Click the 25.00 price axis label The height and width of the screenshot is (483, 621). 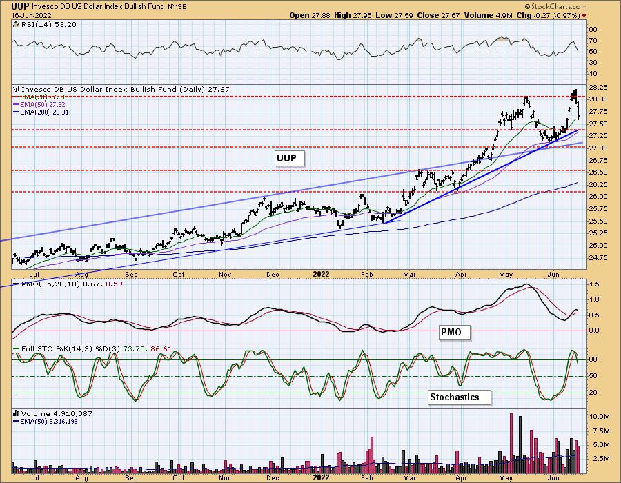coord(598,246)
